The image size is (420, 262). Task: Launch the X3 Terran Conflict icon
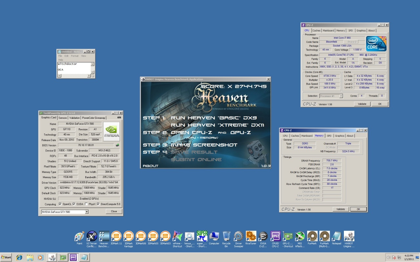92,236
